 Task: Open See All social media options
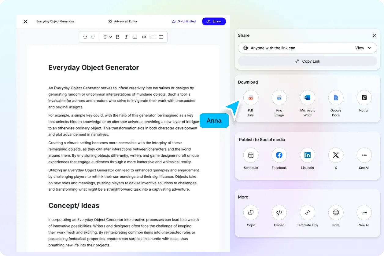[x=364, y=155]
